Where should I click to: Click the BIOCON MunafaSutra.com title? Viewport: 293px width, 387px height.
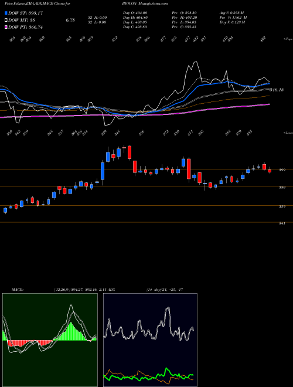pyautogui.click(x=145, y=4)
